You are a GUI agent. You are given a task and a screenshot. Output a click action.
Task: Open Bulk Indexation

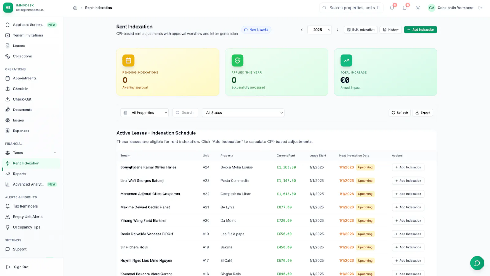point(361,30)
